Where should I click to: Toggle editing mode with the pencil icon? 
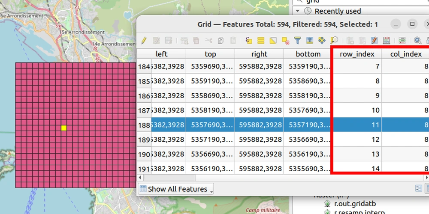click(x=144, y=41)
